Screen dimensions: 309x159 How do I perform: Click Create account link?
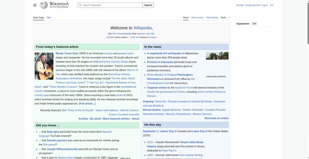(x=253, y=5)
